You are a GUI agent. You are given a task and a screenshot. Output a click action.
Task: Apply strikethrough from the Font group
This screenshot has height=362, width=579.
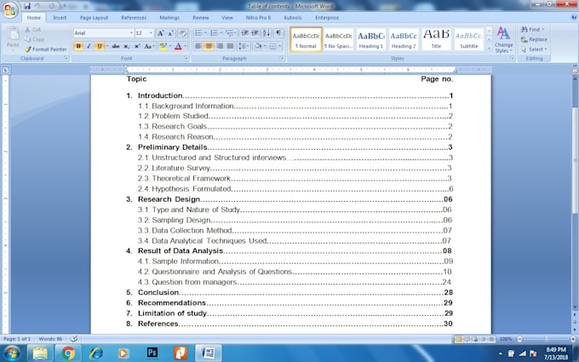click(x=114, y=46)
